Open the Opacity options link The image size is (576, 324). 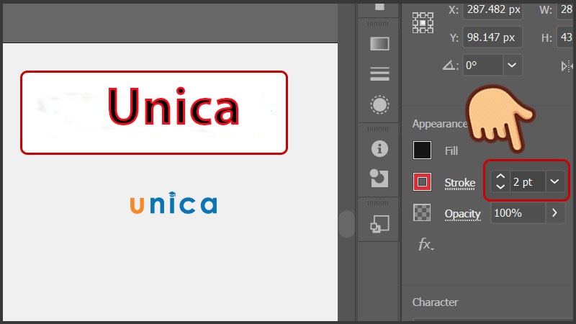462,214
